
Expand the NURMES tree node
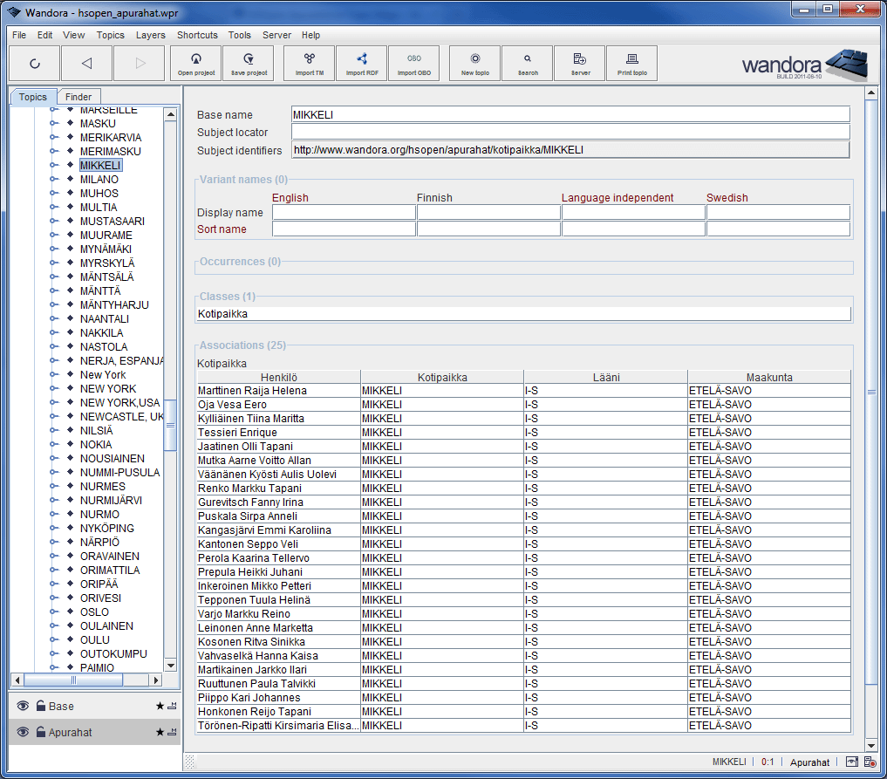tap(53, 486)
